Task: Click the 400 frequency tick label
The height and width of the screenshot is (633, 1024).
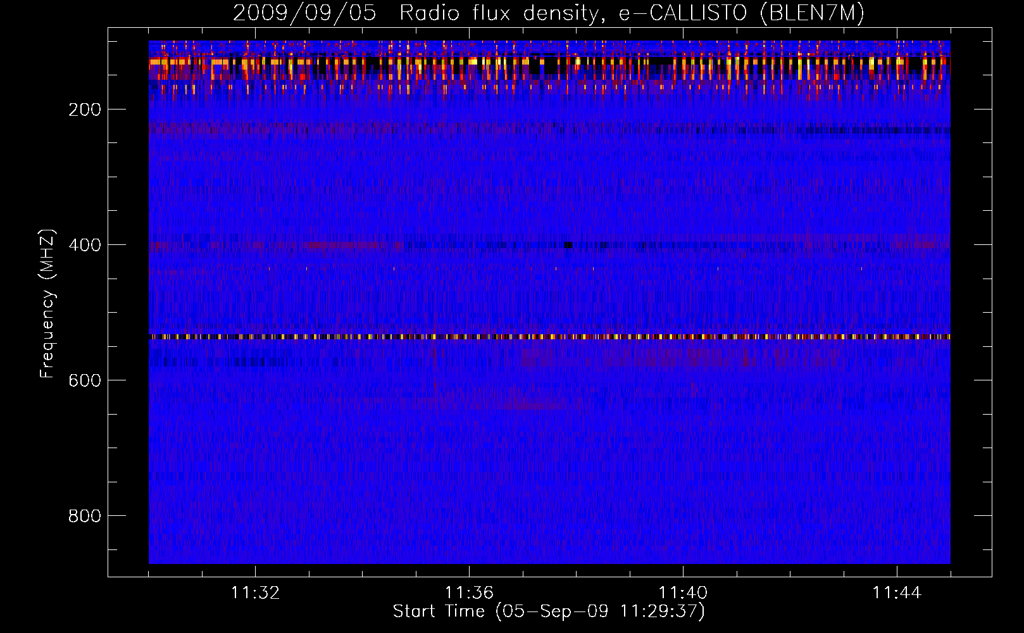Action: pyautogui.click(x=85, y=245)
